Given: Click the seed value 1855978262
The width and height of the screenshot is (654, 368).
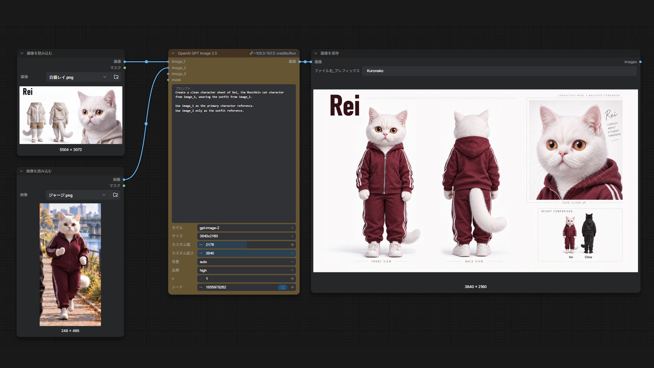Looking at the screenshot, I should click(216, 287).
